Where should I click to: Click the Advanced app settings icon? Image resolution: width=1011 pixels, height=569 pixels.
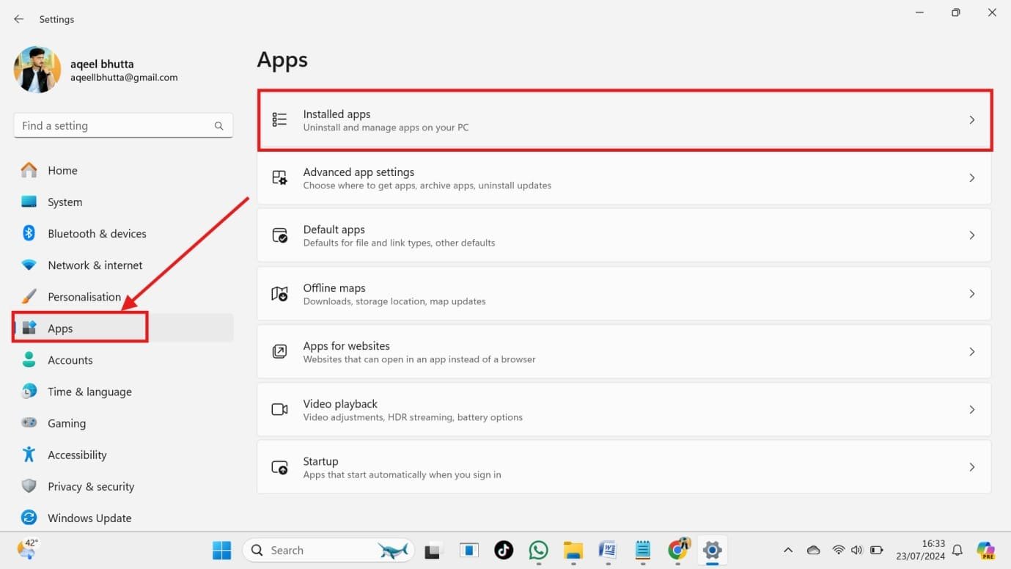coord(279,177)
